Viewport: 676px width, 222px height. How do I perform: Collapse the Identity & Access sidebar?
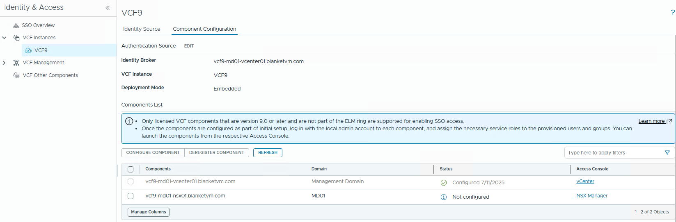[108, 8]
